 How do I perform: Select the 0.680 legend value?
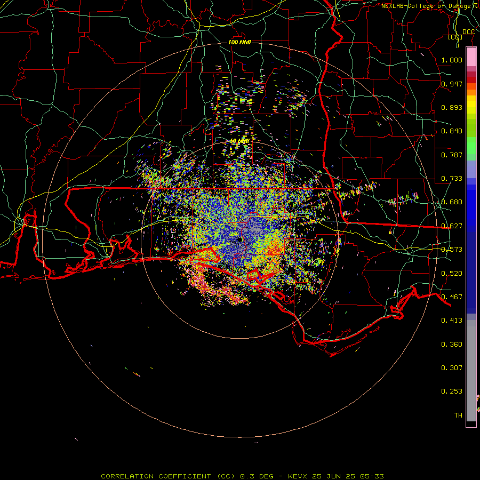pos(452,202)
